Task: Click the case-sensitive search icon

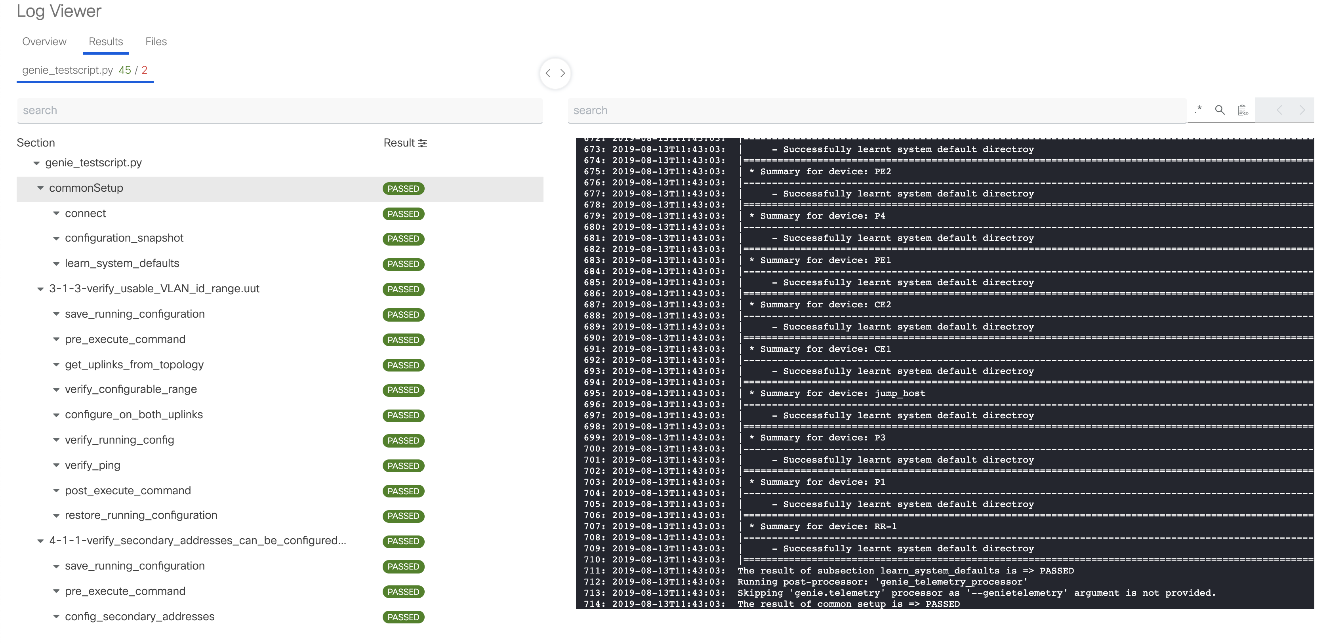Action: click(x=1220, y=111)
